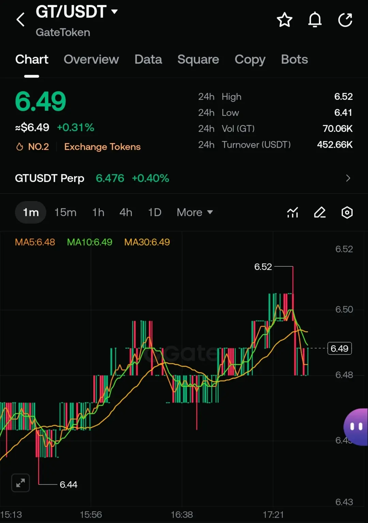The height and width of the screenshot is (523, 368).
Task: Open the Square tab
Action: point(198,59)
